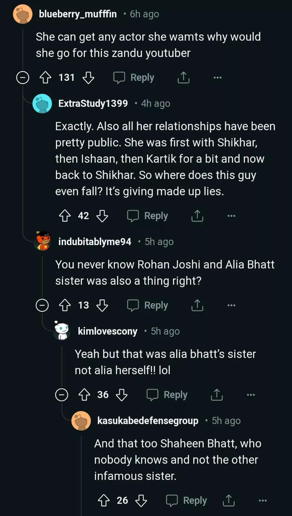Downvote kimlovescony's comment with 36 votes
Screen dimensions: 292x516
click(122, 395)
